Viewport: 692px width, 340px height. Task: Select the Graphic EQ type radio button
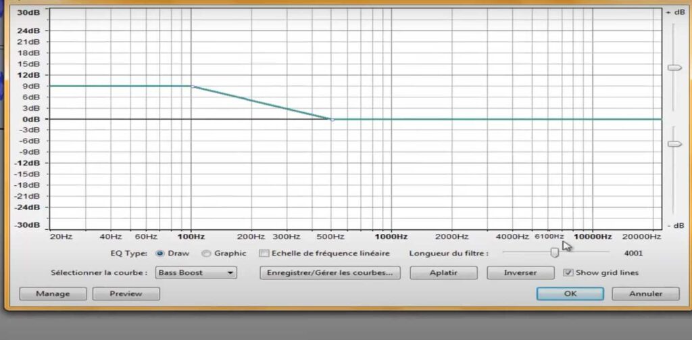pos(206,253)
